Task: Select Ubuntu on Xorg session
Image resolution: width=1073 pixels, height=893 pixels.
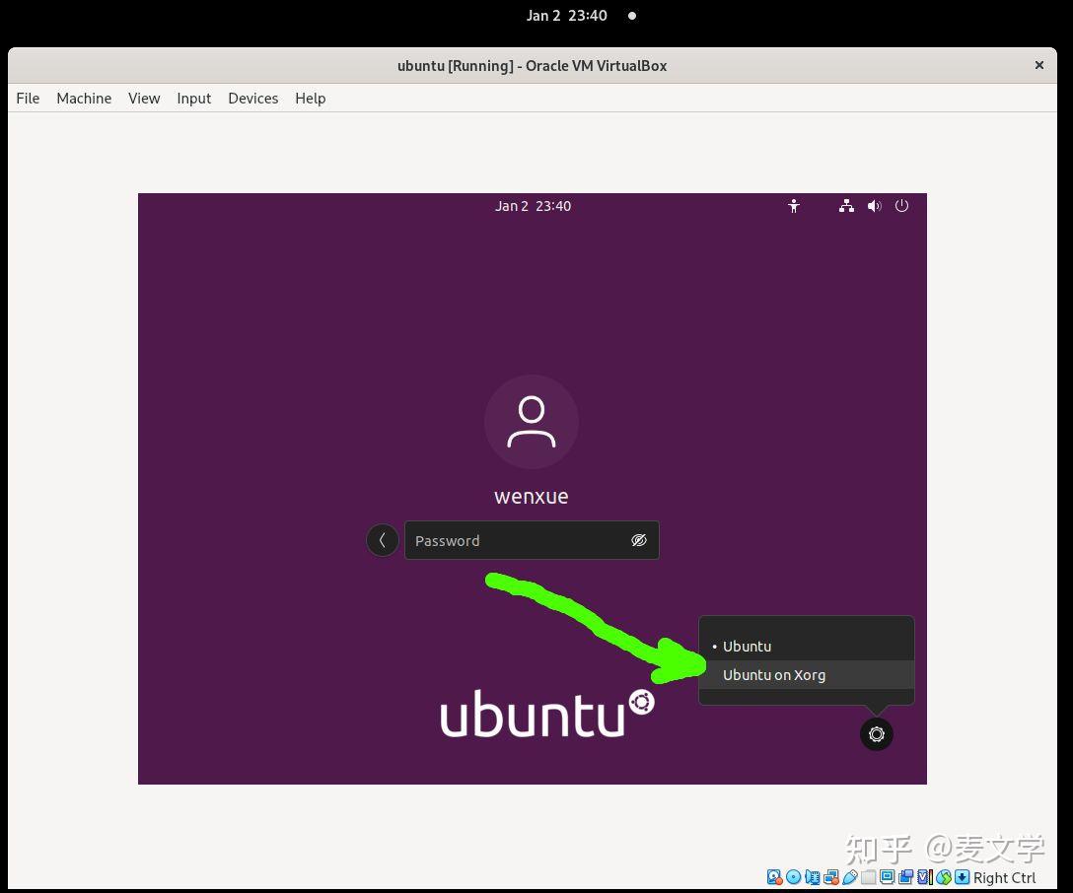Action: pos(807,675)
